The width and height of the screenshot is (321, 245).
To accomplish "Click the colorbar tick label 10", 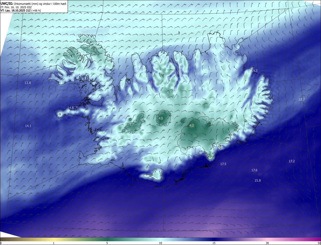I will [x=160, y=243].
